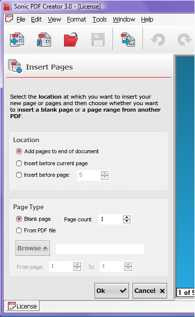Decrease the To page value
Image resolution: width=195 pixels, height=317 pixels.
(128, 269)
